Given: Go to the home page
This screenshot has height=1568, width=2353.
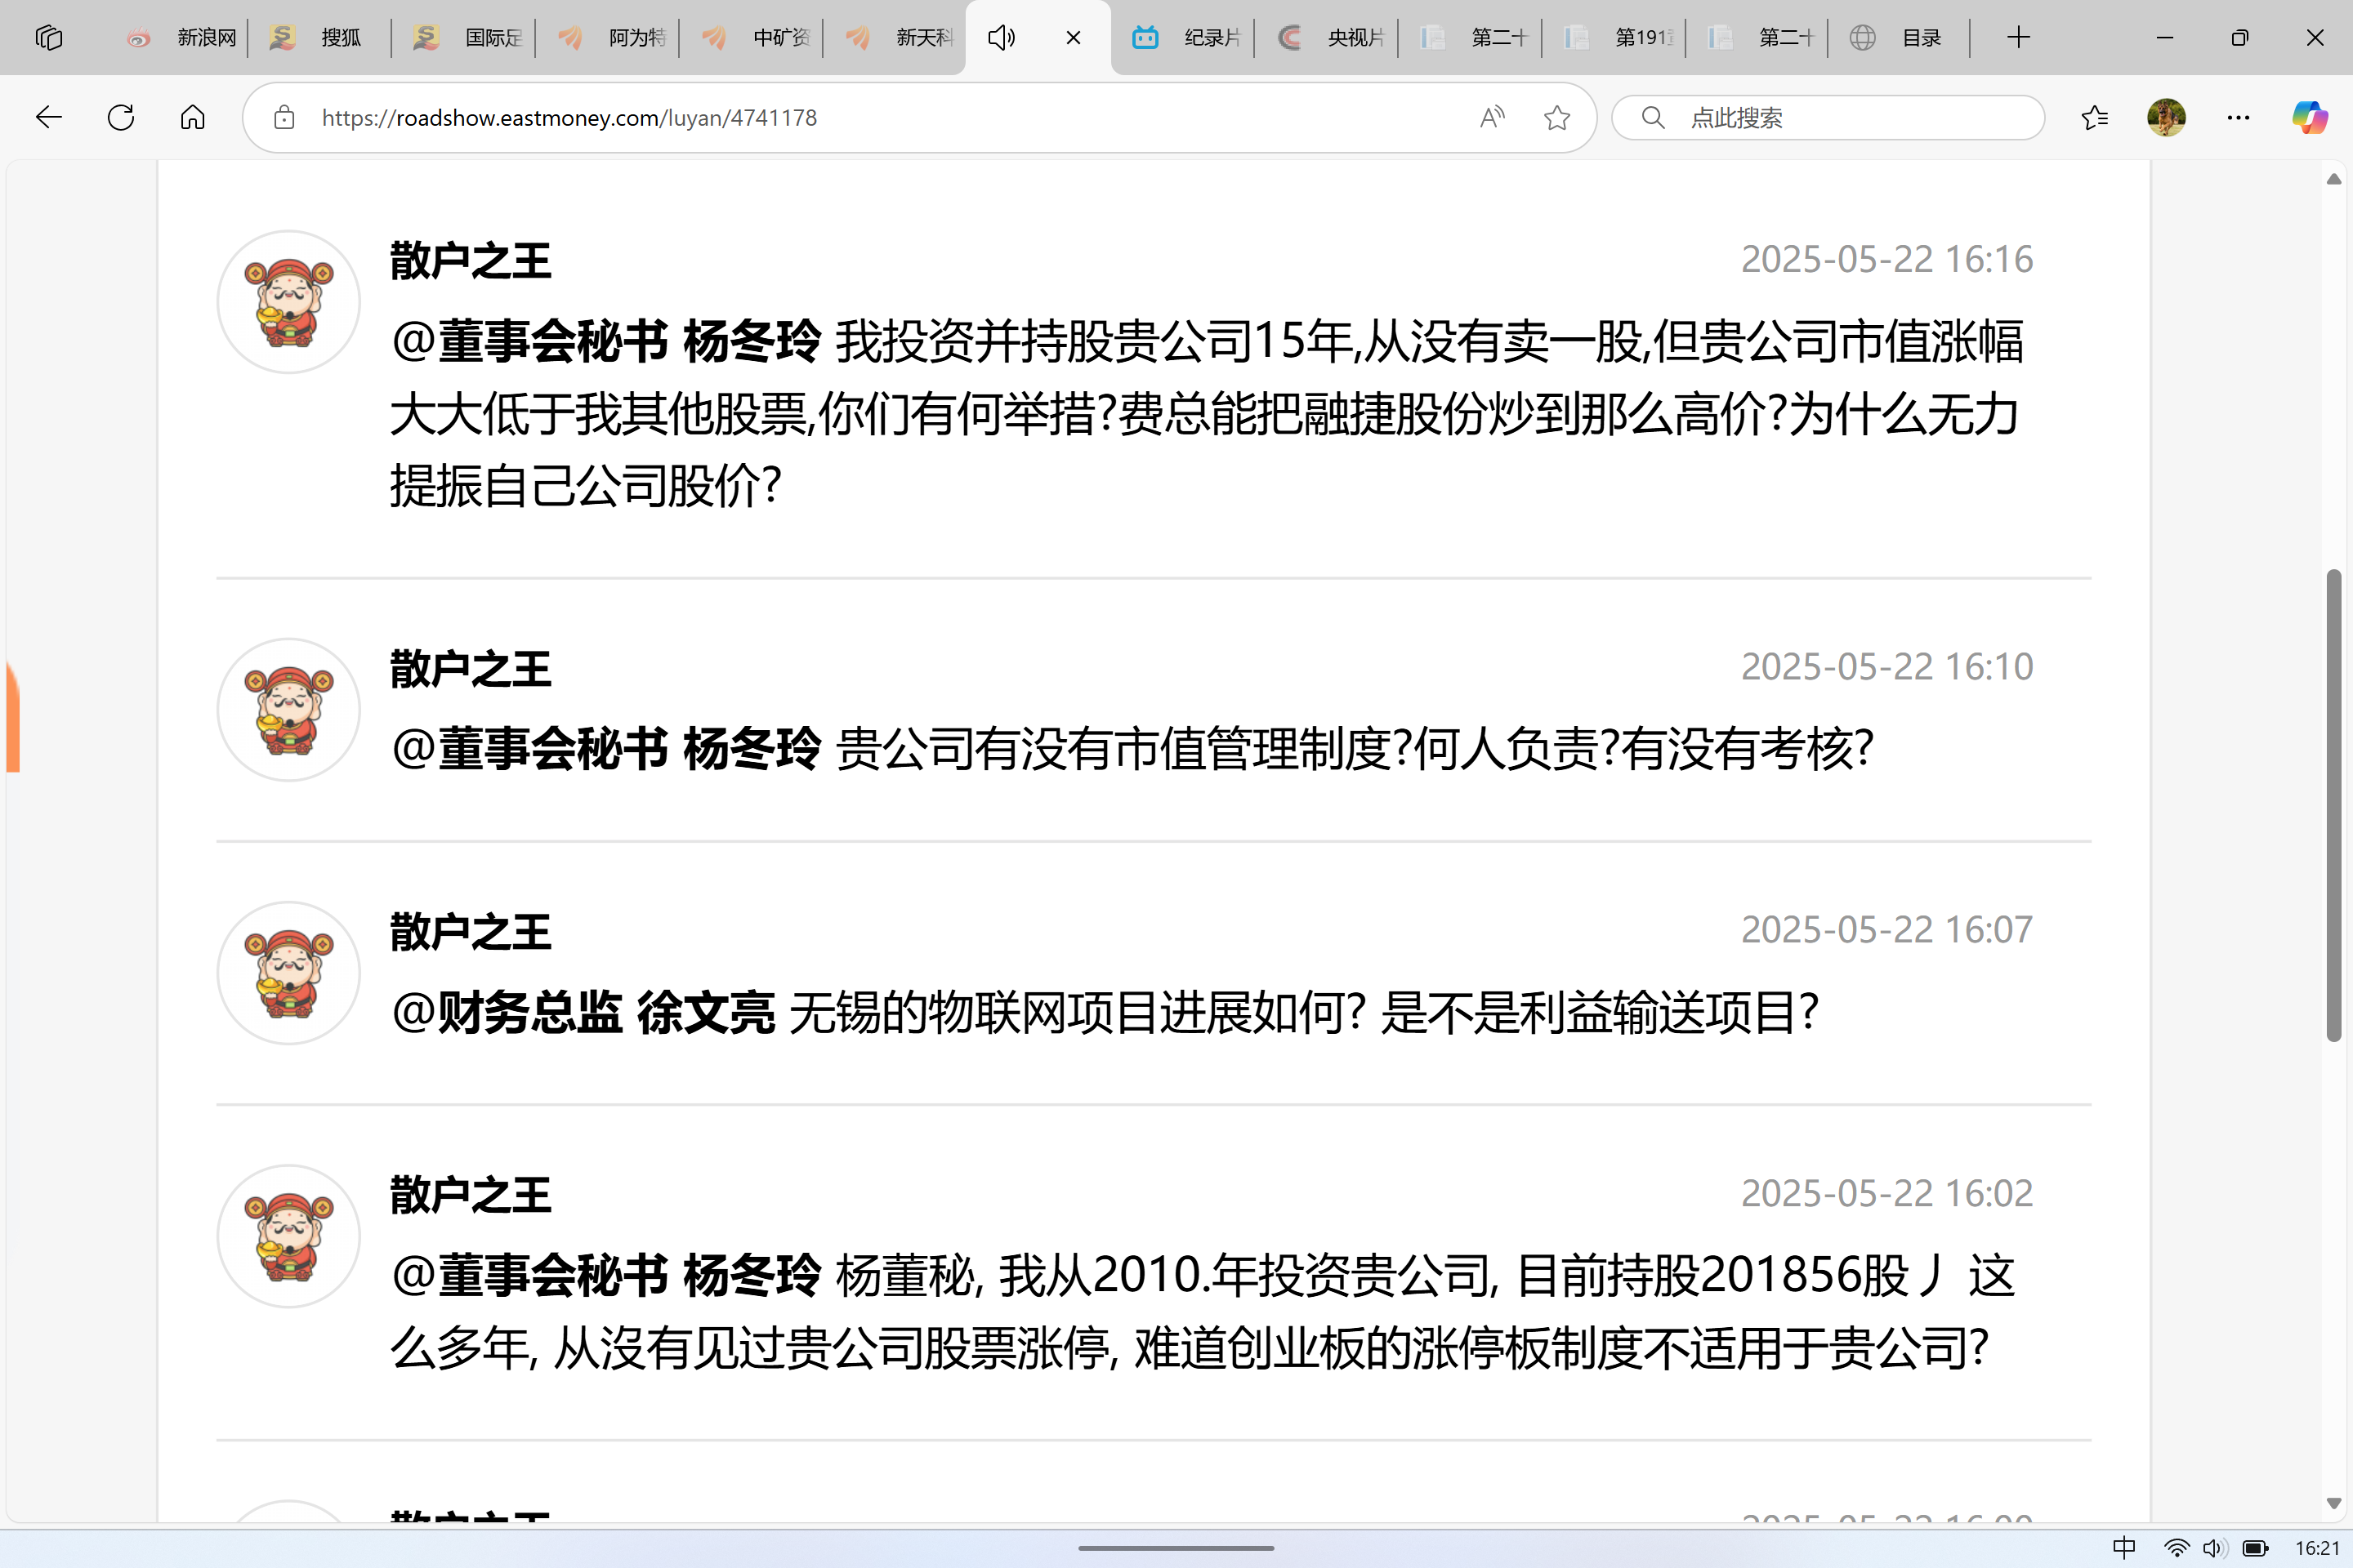Looking at the screenshot, I should tap(193, 118).
